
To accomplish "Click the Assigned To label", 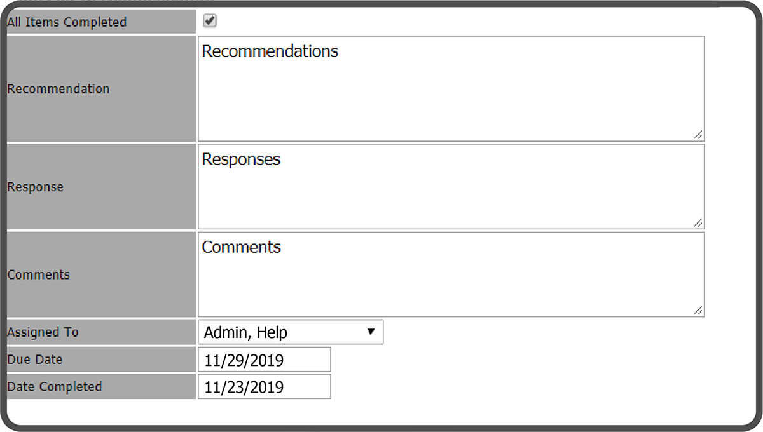I will (43, 332).
